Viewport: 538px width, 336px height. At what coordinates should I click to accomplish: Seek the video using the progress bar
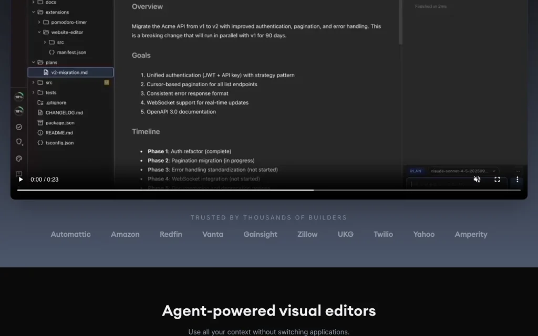point(268,190)
